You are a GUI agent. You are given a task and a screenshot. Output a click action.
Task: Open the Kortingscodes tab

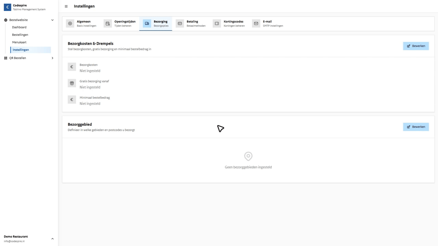(233, 23)
